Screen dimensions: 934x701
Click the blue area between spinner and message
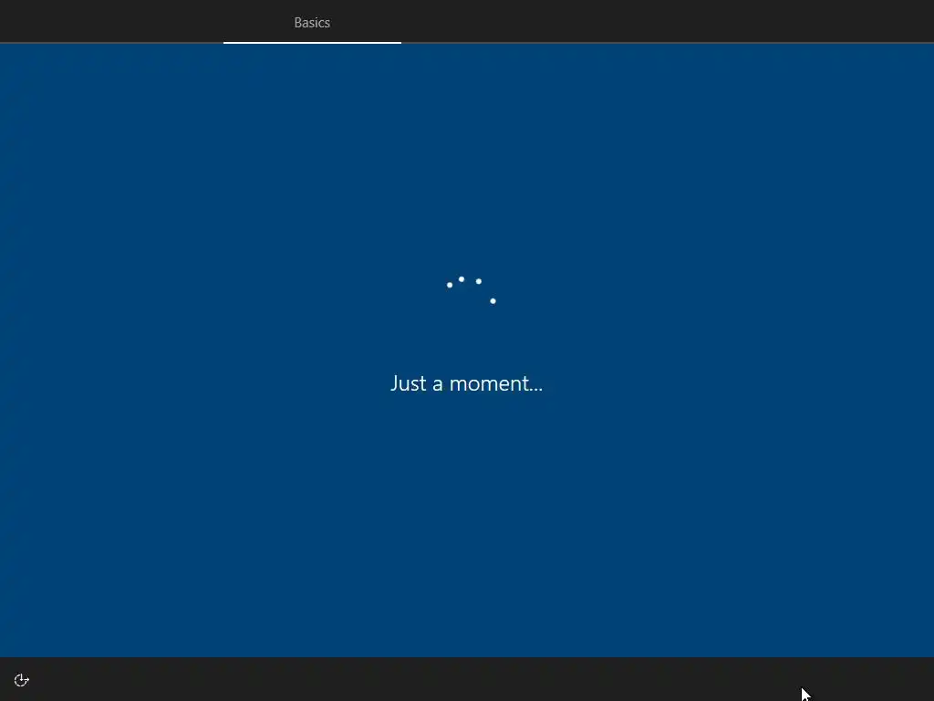click(x=467, y=339)
